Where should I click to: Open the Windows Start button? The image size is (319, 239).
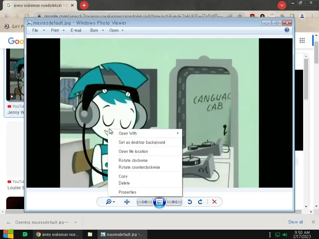8,234
